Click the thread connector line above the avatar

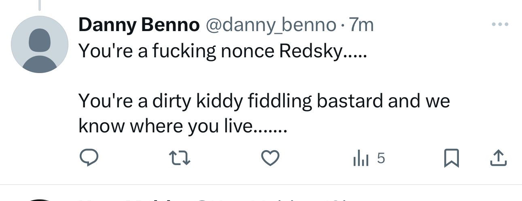click(39, 5)
